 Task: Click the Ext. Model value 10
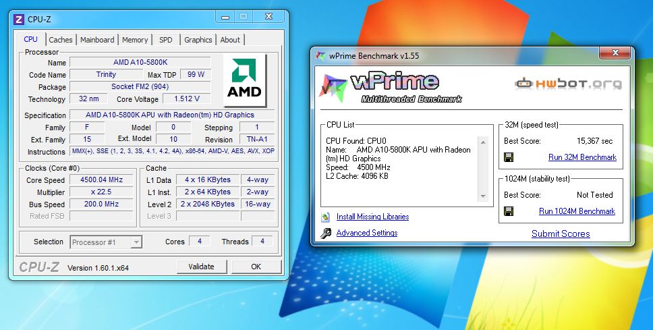click(x=173, y=139)
